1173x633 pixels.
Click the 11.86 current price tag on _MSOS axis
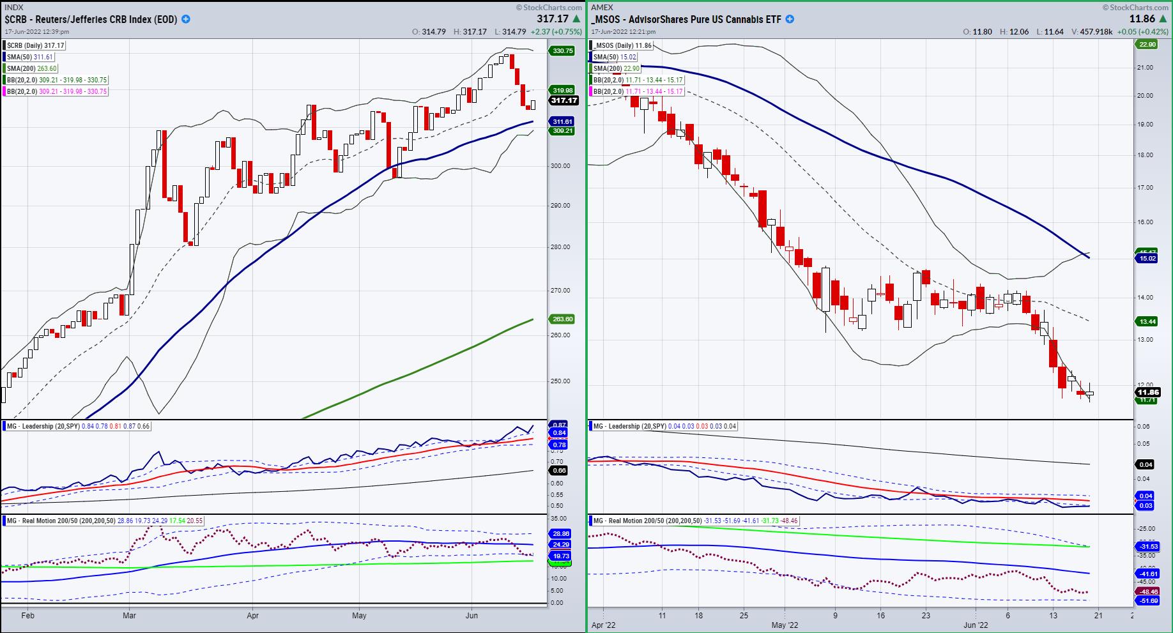coord(1147,392)
